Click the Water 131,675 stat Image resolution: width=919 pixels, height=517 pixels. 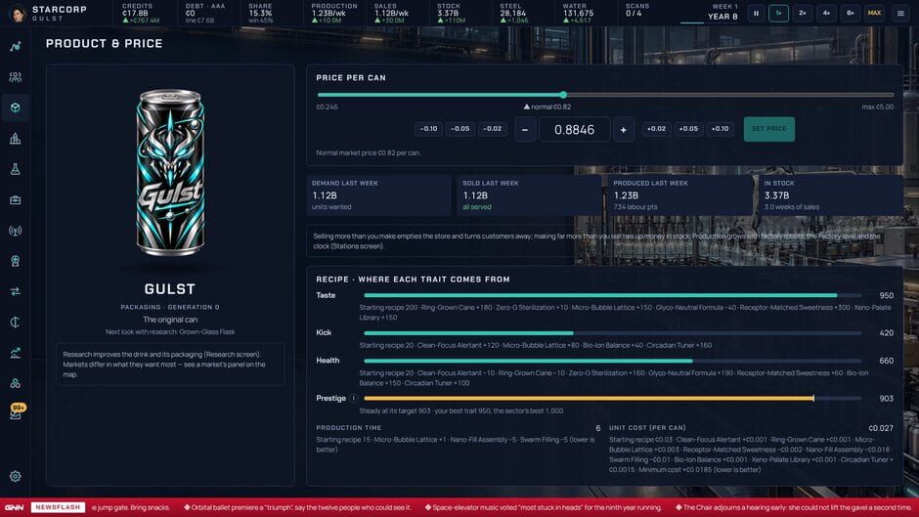[578, 13]
